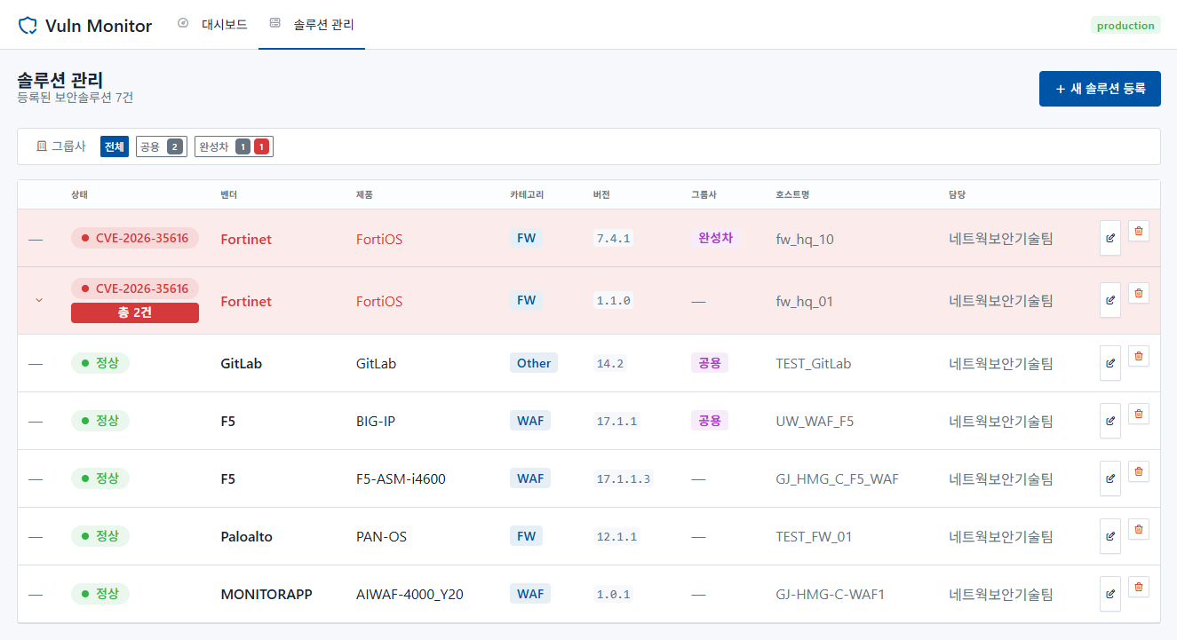
Task: Click the 공용 tag in GitLab row
Action: [710, 362]
